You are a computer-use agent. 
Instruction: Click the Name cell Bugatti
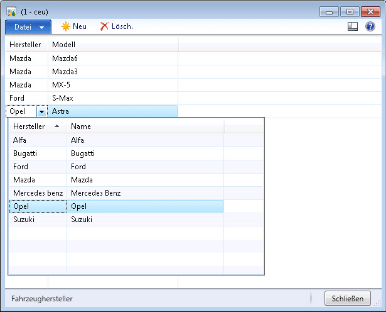tap(145, 153)
